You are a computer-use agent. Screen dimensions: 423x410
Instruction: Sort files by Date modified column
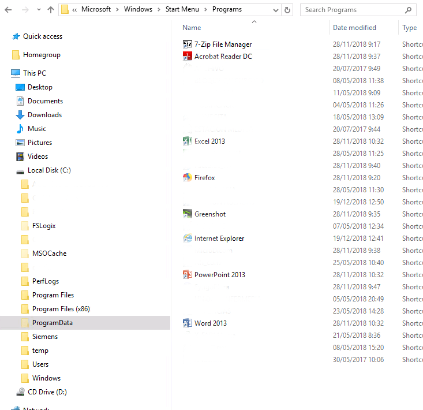(x=354, y=28)
